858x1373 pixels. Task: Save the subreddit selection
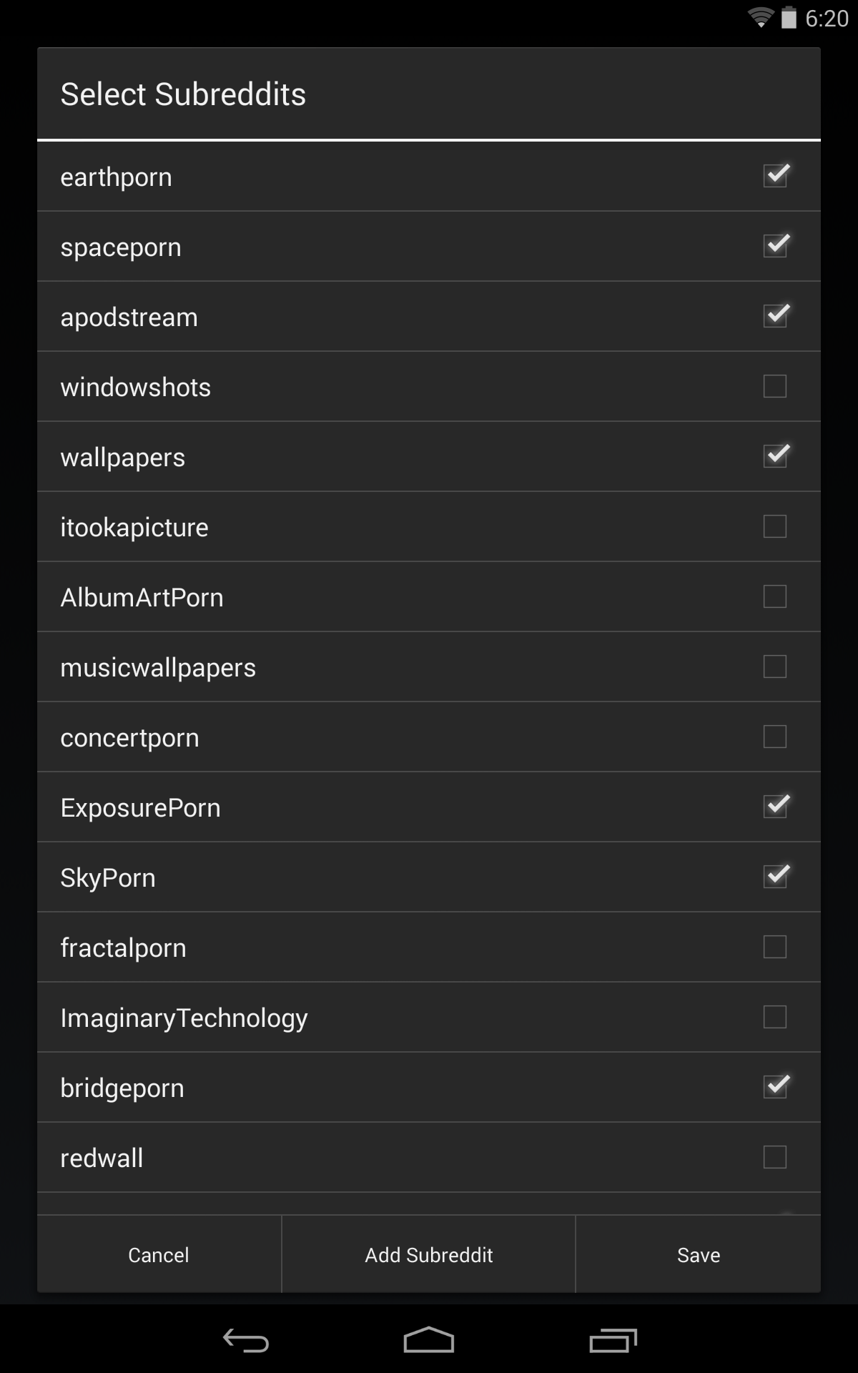click(698, 1255)
